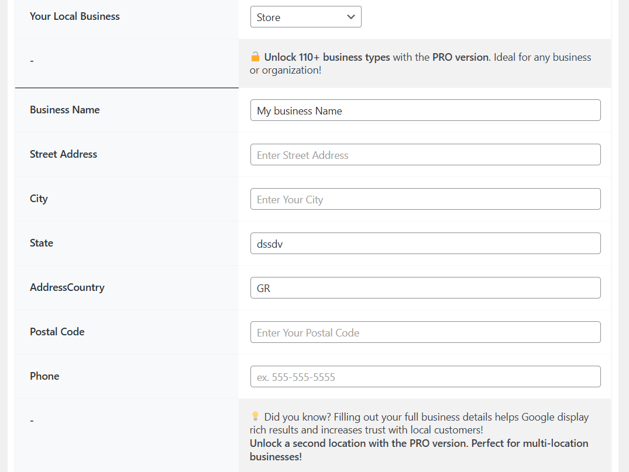Open the Your Local Business type dropdown
The width and height of the screenshot is (629, 472).
[x=305, y=17]
